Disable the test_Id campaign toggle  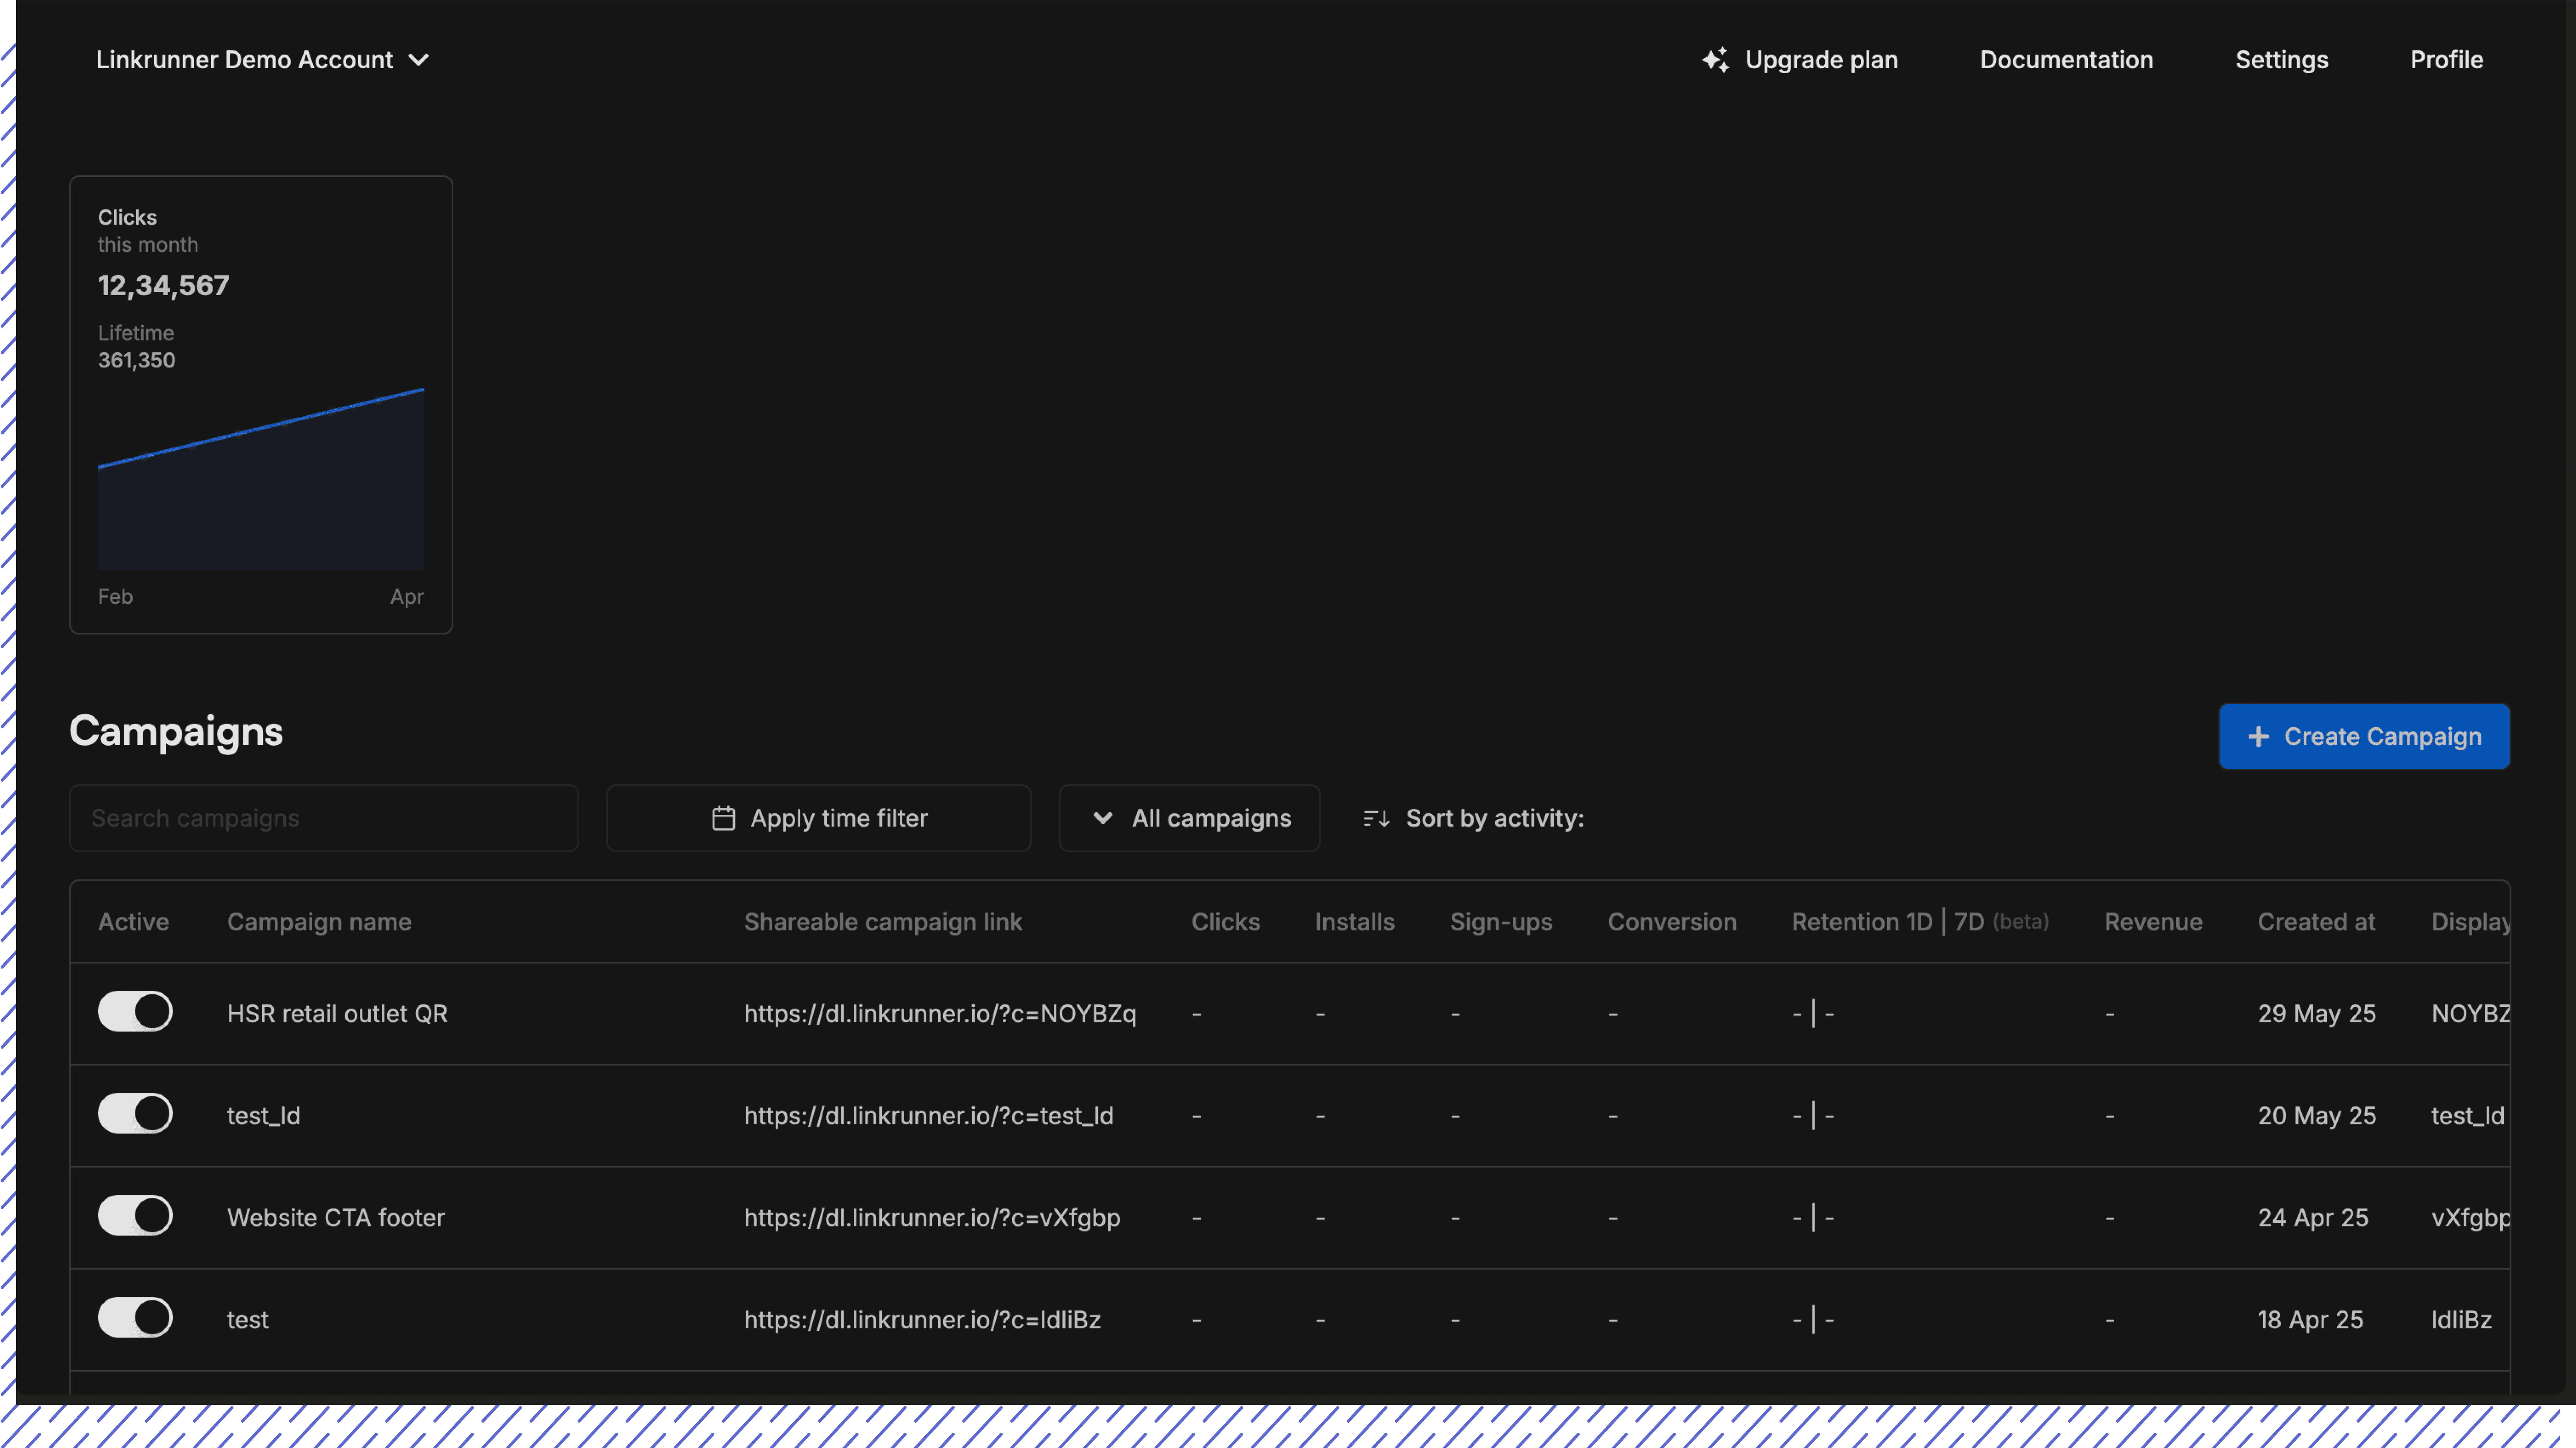[135, 1114]
